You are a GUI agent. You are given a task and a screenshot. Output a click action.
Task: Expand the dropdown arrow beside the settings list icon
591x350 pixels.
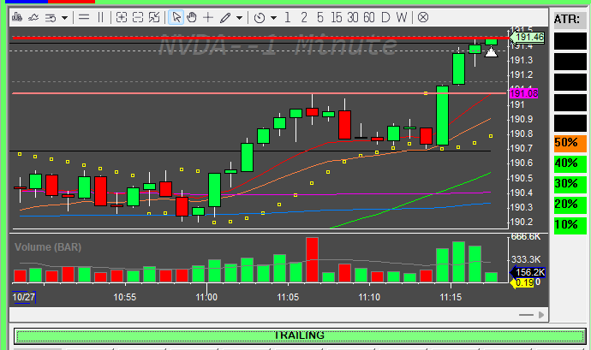[65, 18]
